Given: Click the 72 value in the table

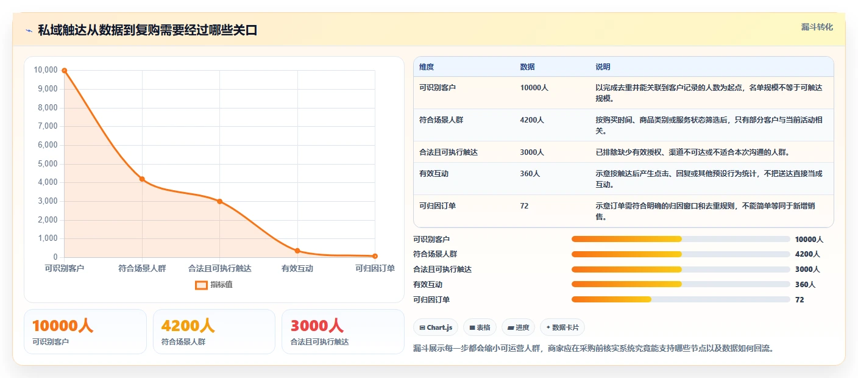Looking at the screenshot, I should [525, 206].
